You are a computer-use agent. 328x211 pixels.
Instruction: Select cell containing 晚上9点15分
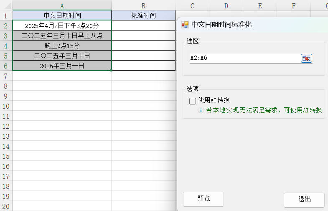(x=62, y=46)
